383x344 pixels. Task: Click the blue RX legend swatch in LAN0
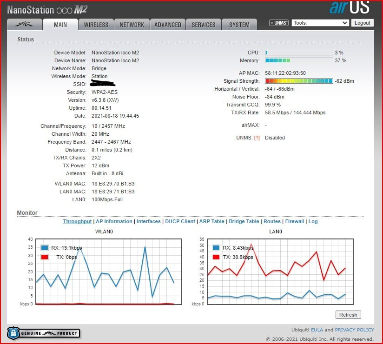tap(216, 248)
